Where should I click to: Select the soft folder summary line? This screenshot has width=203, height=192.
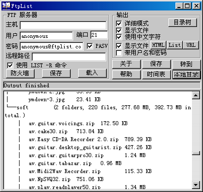pos(98,111)
